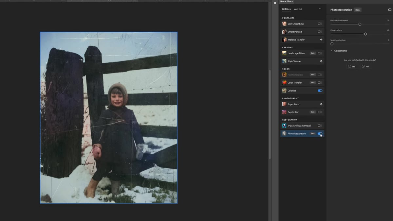Click the JPEG Artifacts Removal thumbnail icon
The height and width of the screenshot is (221, 393).
pos(284,126)
